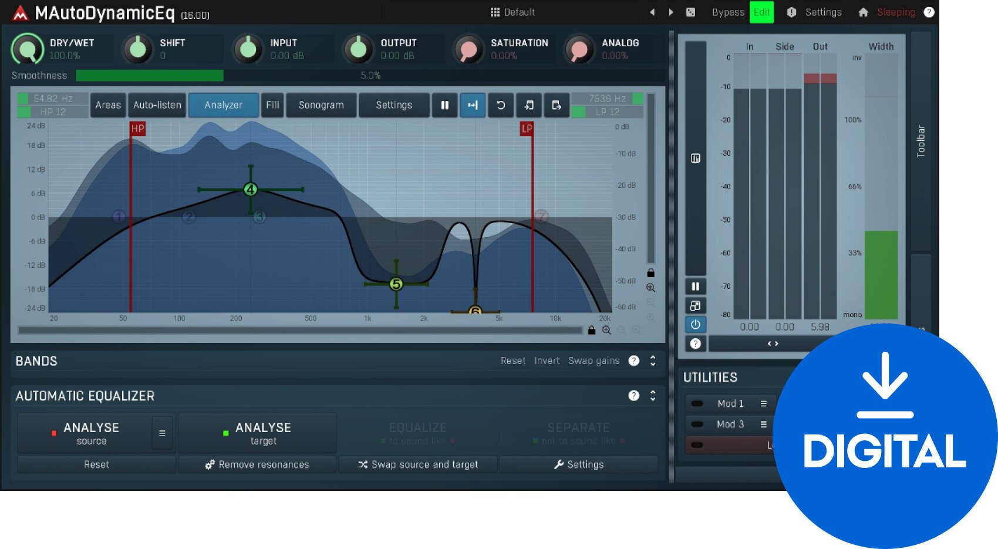Open help for the Bands section
The image size is (998, 549).
[x=633, y=361]
